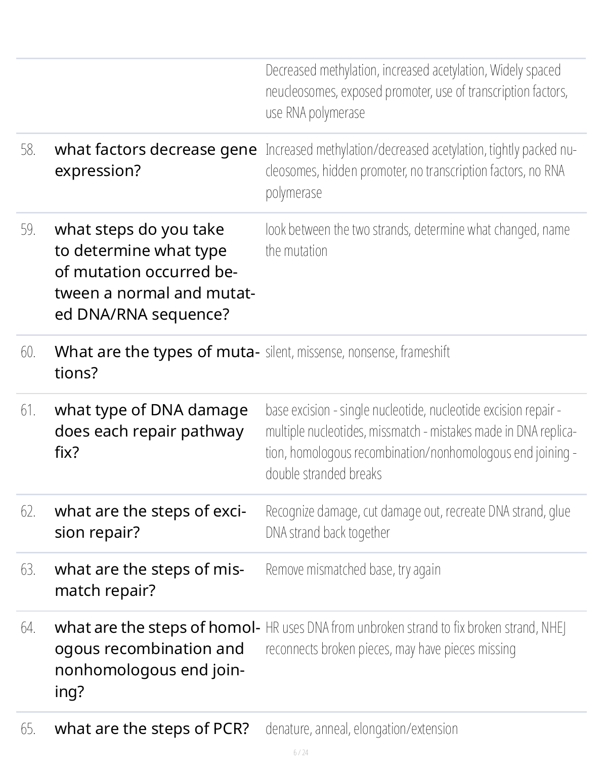This screenshot has width=602, height=779.
Task: Click the homologous recombination steps question
Action: coord(157,659)
